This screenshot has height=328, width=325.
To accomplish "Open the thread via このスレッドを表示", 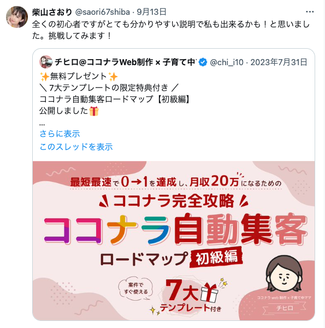I will pos(76,147).
